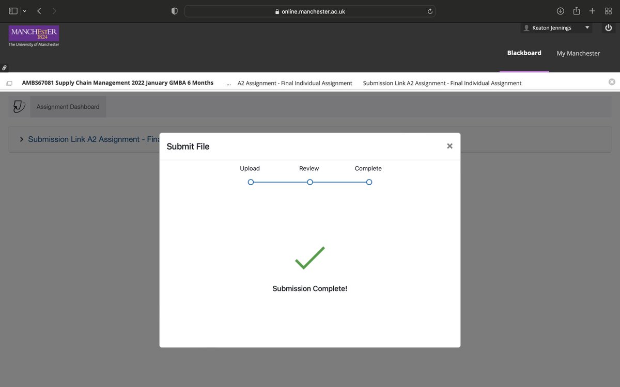This screenshot has width=620, height=387.
Task: Open the privacy report shield icon
Action: [175, 11]
